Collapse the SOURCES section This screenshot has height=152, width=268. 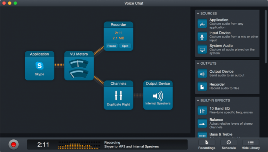pos(198,13)
